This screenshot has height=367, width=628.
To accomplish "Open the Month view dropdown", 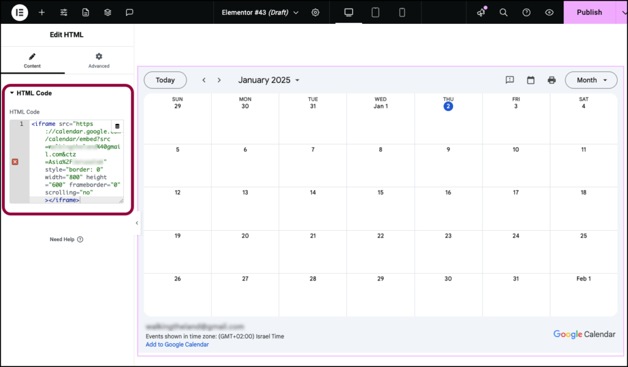I will [591, 80].
